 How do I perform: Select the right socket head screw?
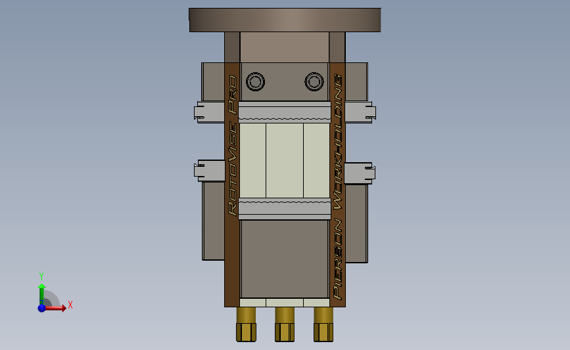[314, 81]
